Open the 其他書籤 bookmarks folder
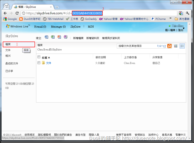The height and width of the screenshot is (143, 194). click(x=182, y=19)
